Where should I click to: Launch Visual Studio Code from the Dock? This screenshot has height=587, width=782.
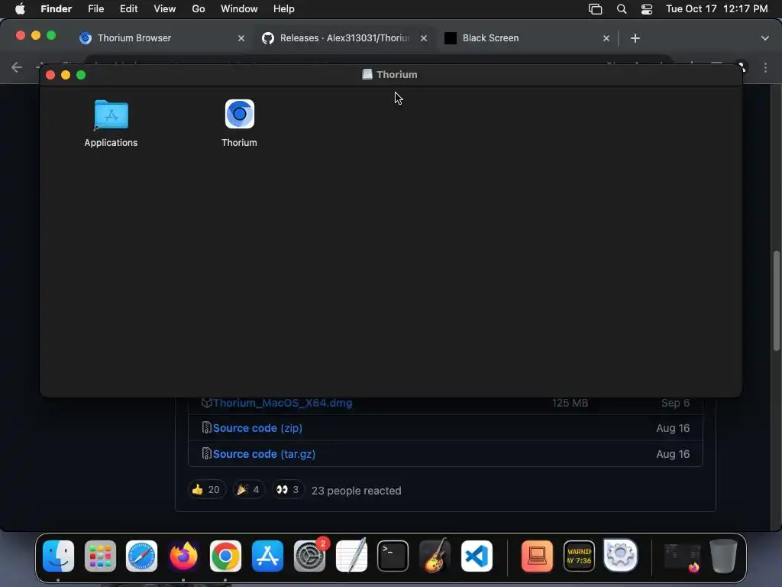(x=477, y=556)
